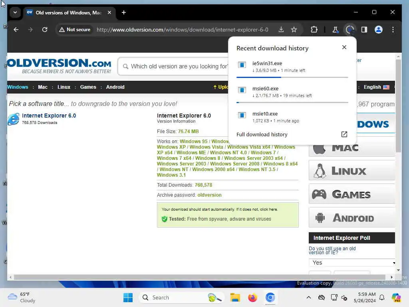409x307 pixels.
Task: Click the OLDVERSION.COM logo
Action: coord(60,66)
